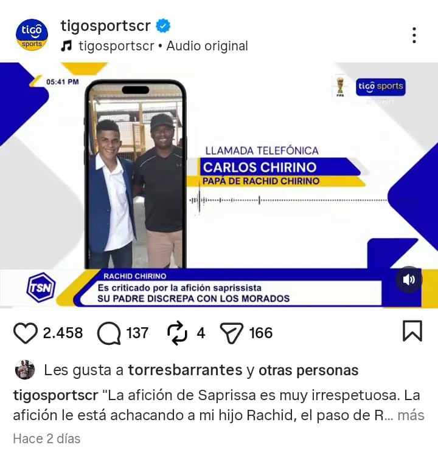View "otras personas" who liked the post

coord(308,370)
